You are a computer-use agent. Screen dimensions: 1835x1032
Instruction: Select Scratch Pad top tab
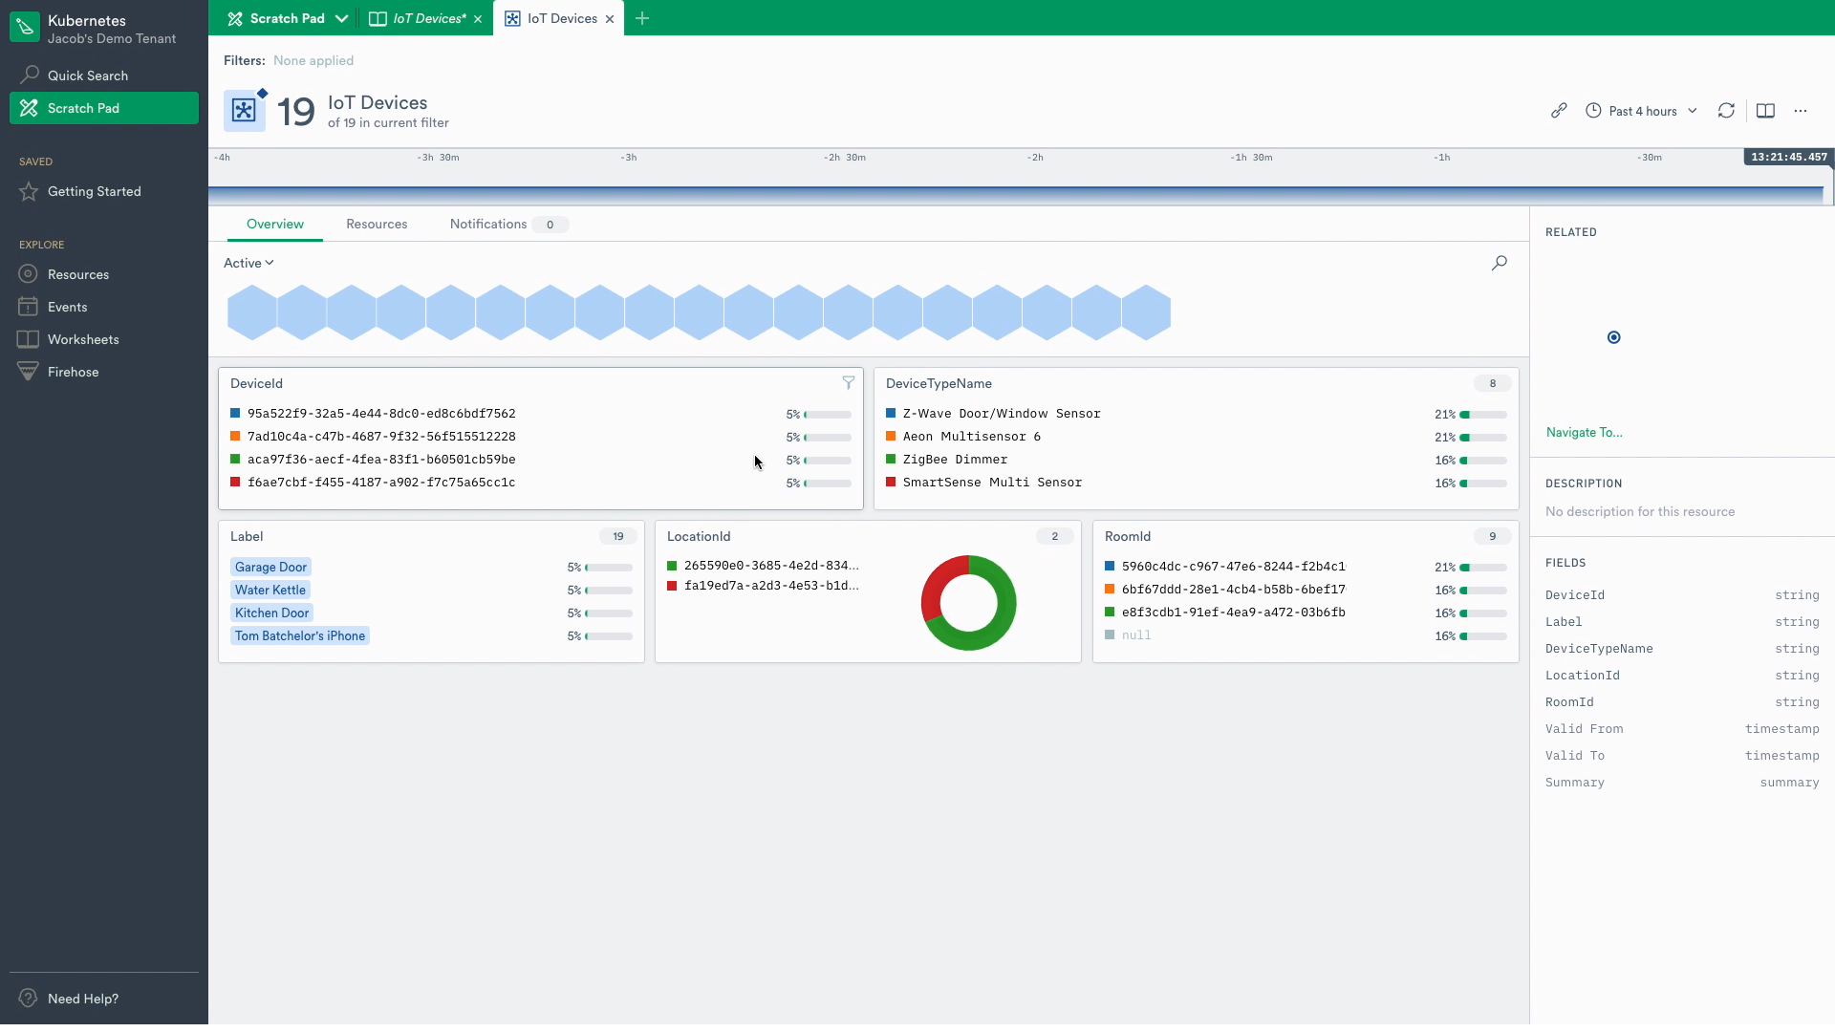(275, 18)
